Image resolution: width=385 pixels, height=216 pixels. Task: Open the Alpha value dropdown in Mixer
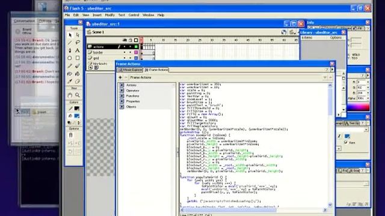(x=368, y=98)
